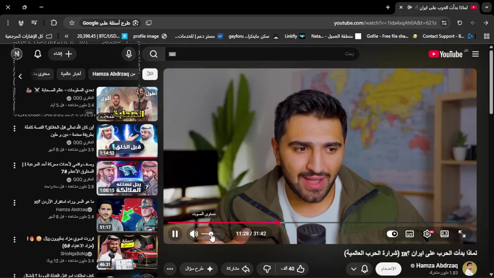Image resolution: width=494 pixels, height=278 pixels.
Task: Open options menu for 'اوررت اسوي مزاد' video
Action: 14,240
